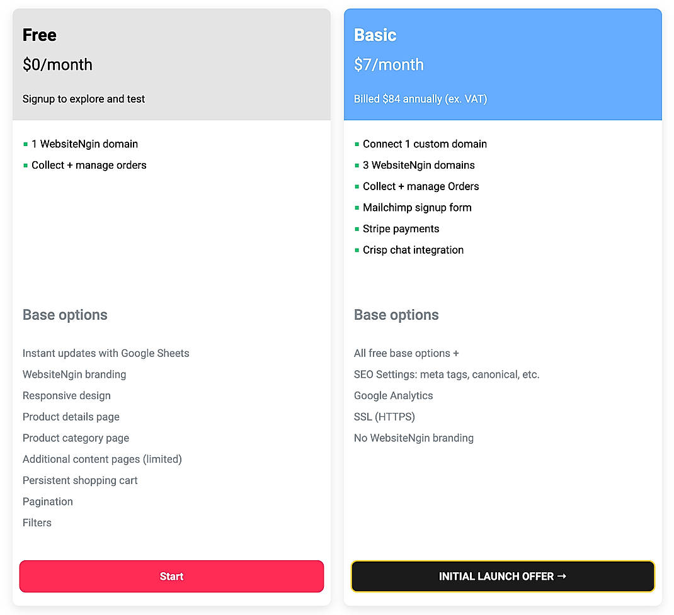Click the green bullet beside Connect 1 custom domain
674x615 pixels.
[x=357, y=144]
